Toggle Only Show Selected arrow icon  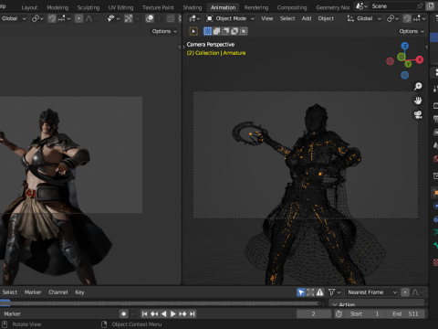pyautogui.click(x=301, y=292)
